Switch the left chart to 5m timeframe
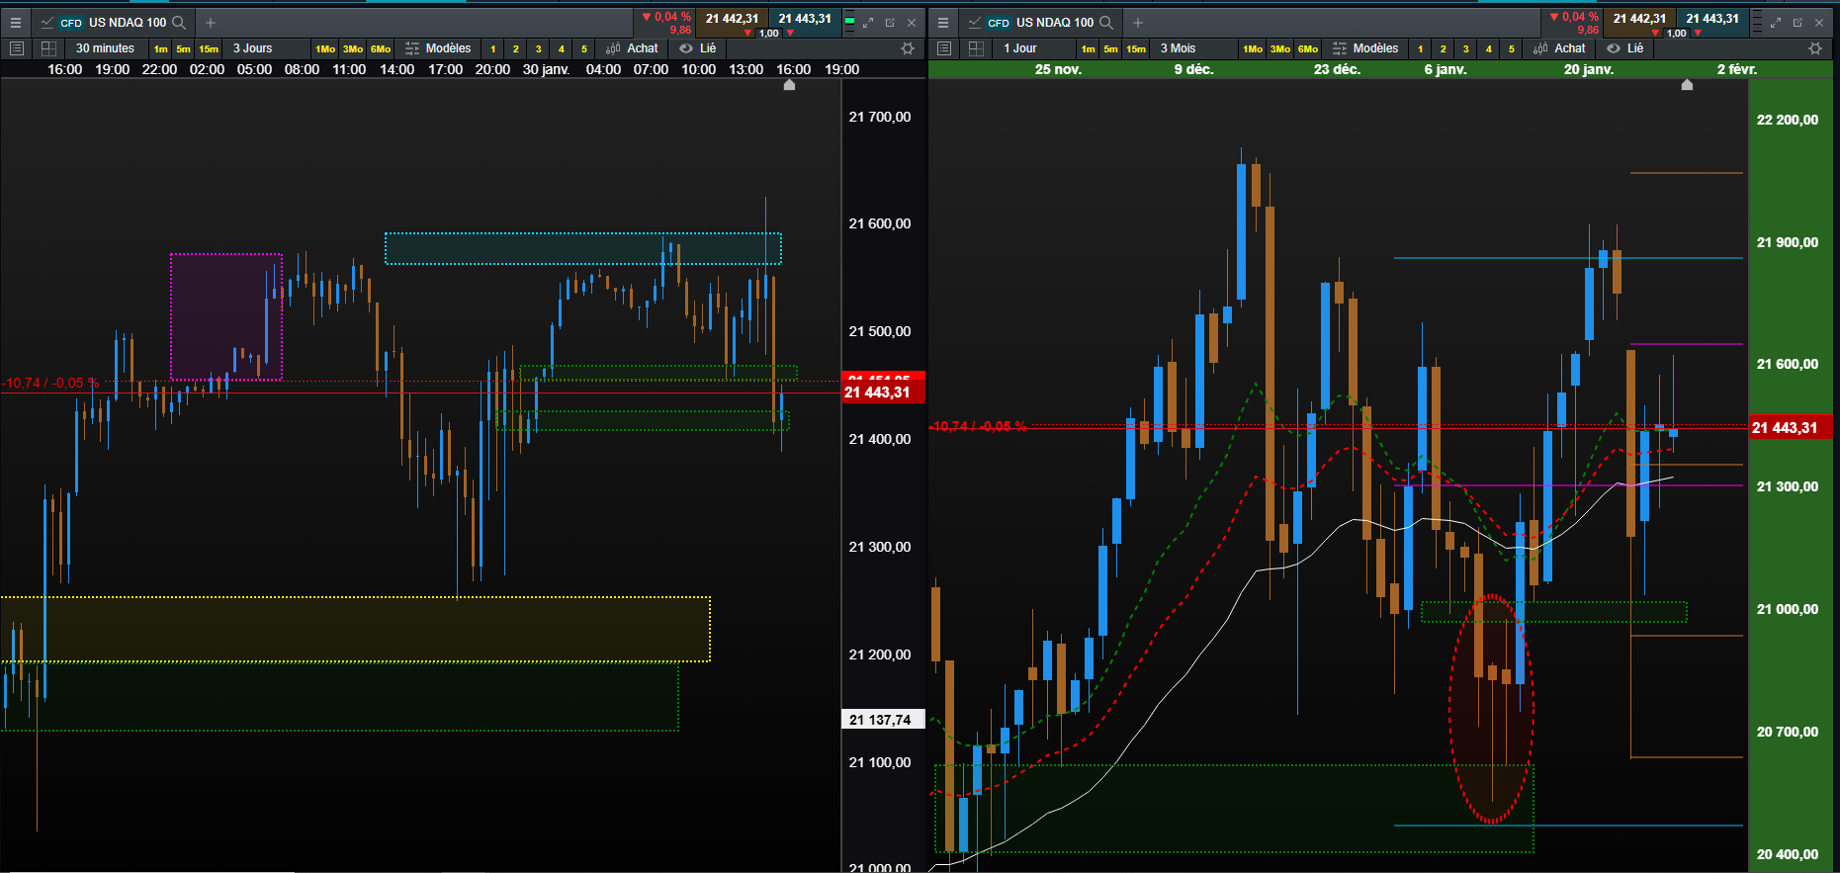The width and height of the screenshot is (1840, 873). (183, 48)
